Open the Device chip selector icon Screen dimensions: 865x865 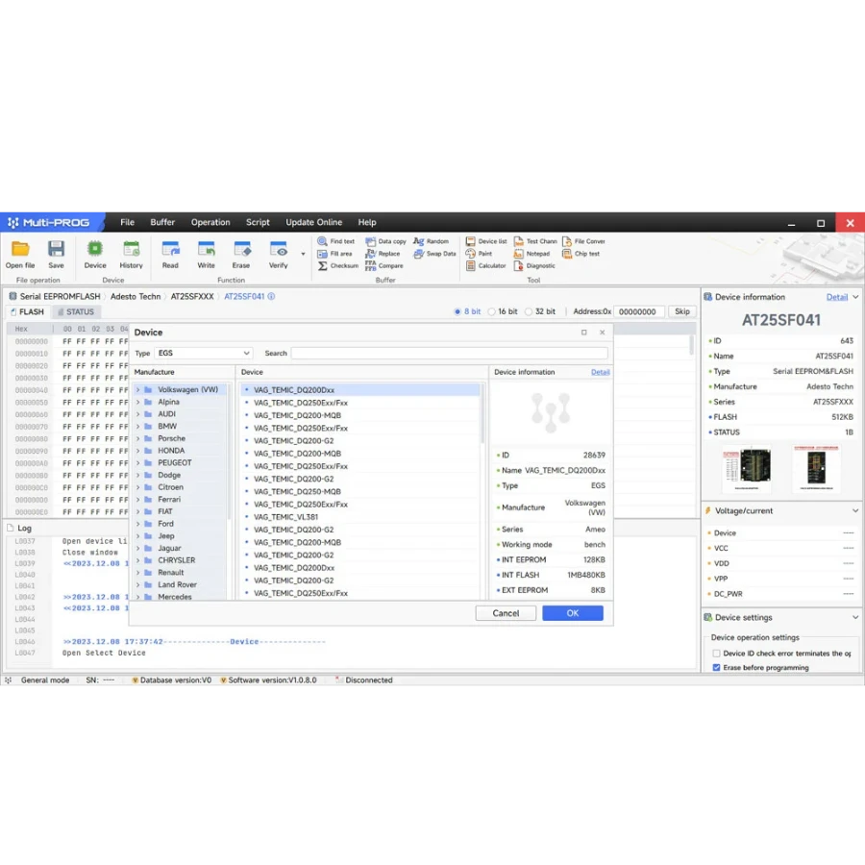click(x=95, y=250)
